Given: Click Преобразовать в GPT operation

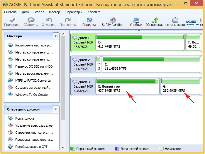Looking at the screenshot, I should click(x=28, y=147).
